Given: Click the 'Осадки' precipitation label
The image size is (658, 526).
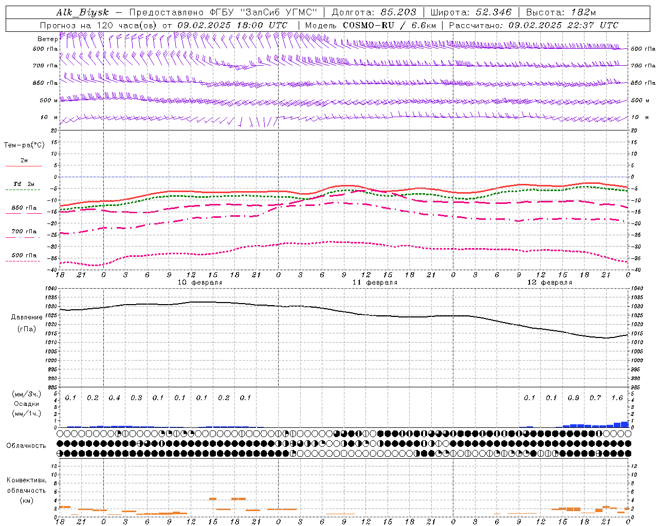Looking at the screenshot, I should pos(27,404).
